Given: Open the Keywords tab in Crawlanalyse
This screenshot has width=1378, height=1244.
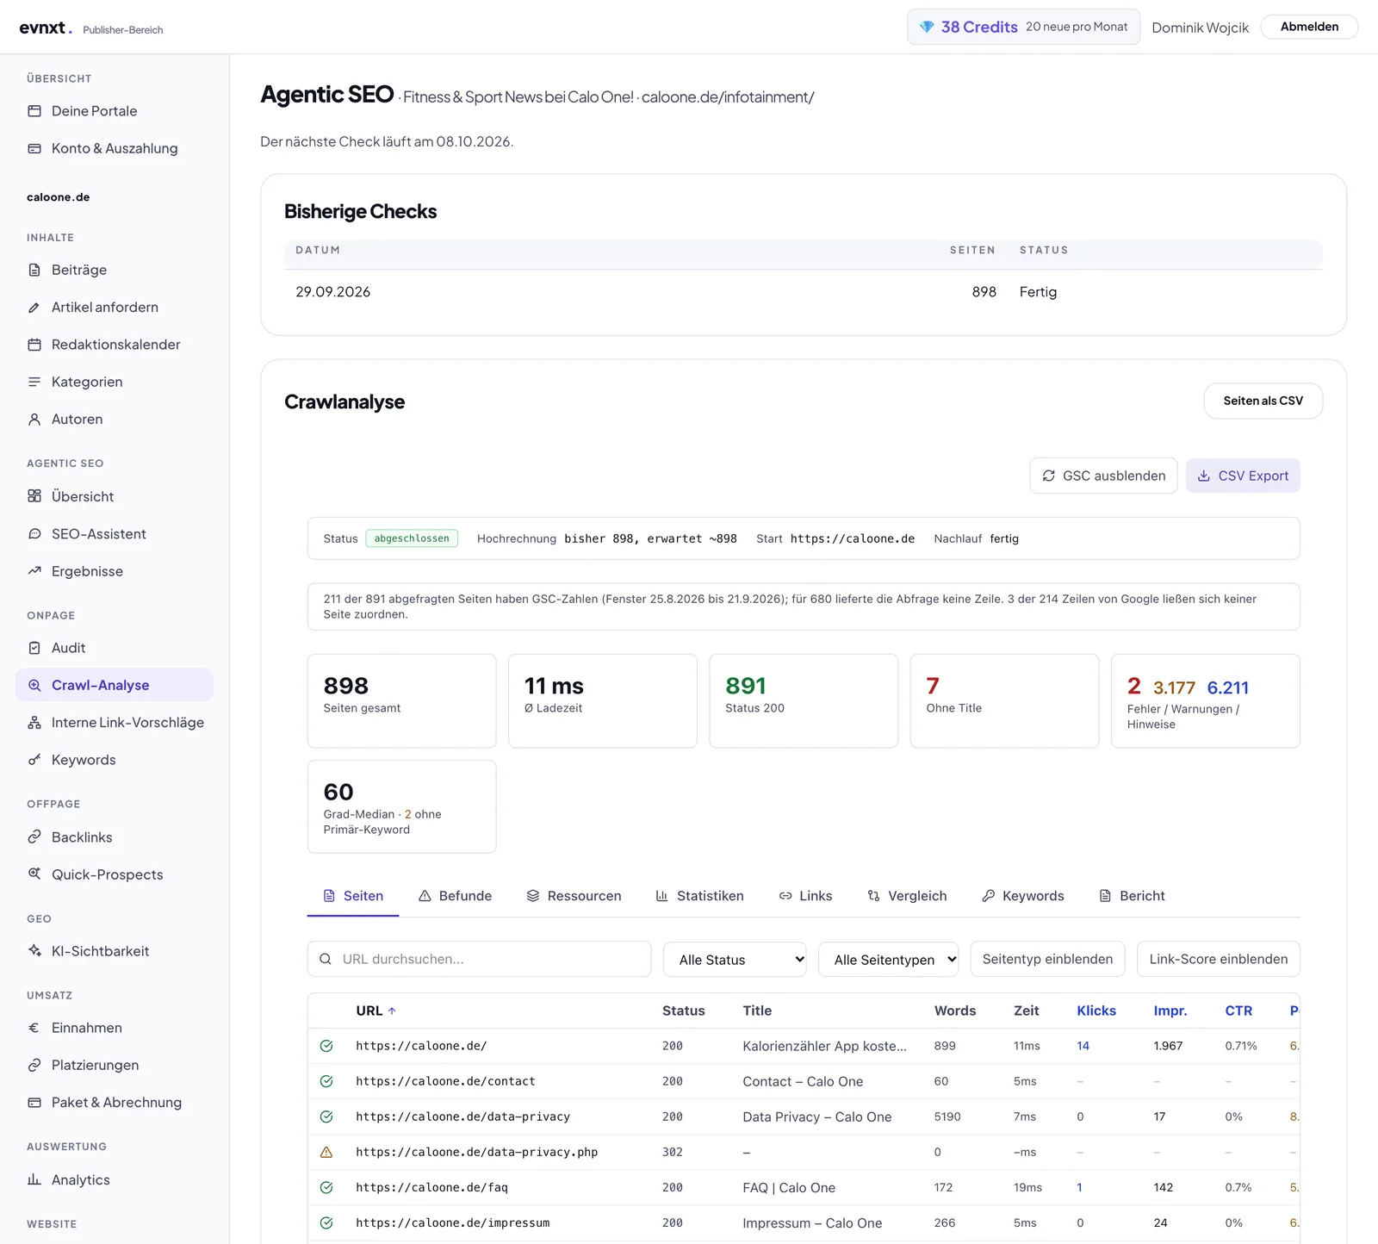Looking at the screenshot, I should click(x=1023, y=896).
